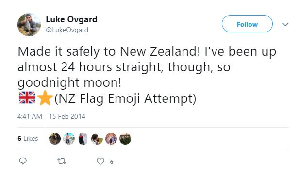Retweet this New Zealand tweet
The width and height of the screenshot is (299, 178).
point(62,162)
